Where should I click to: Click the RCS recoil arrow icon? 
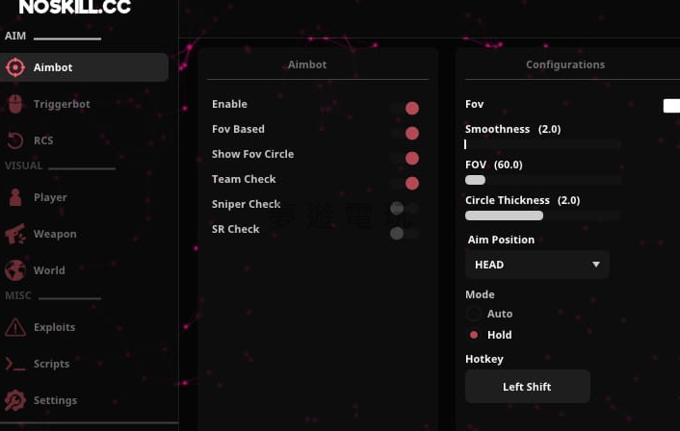point(15,140)
